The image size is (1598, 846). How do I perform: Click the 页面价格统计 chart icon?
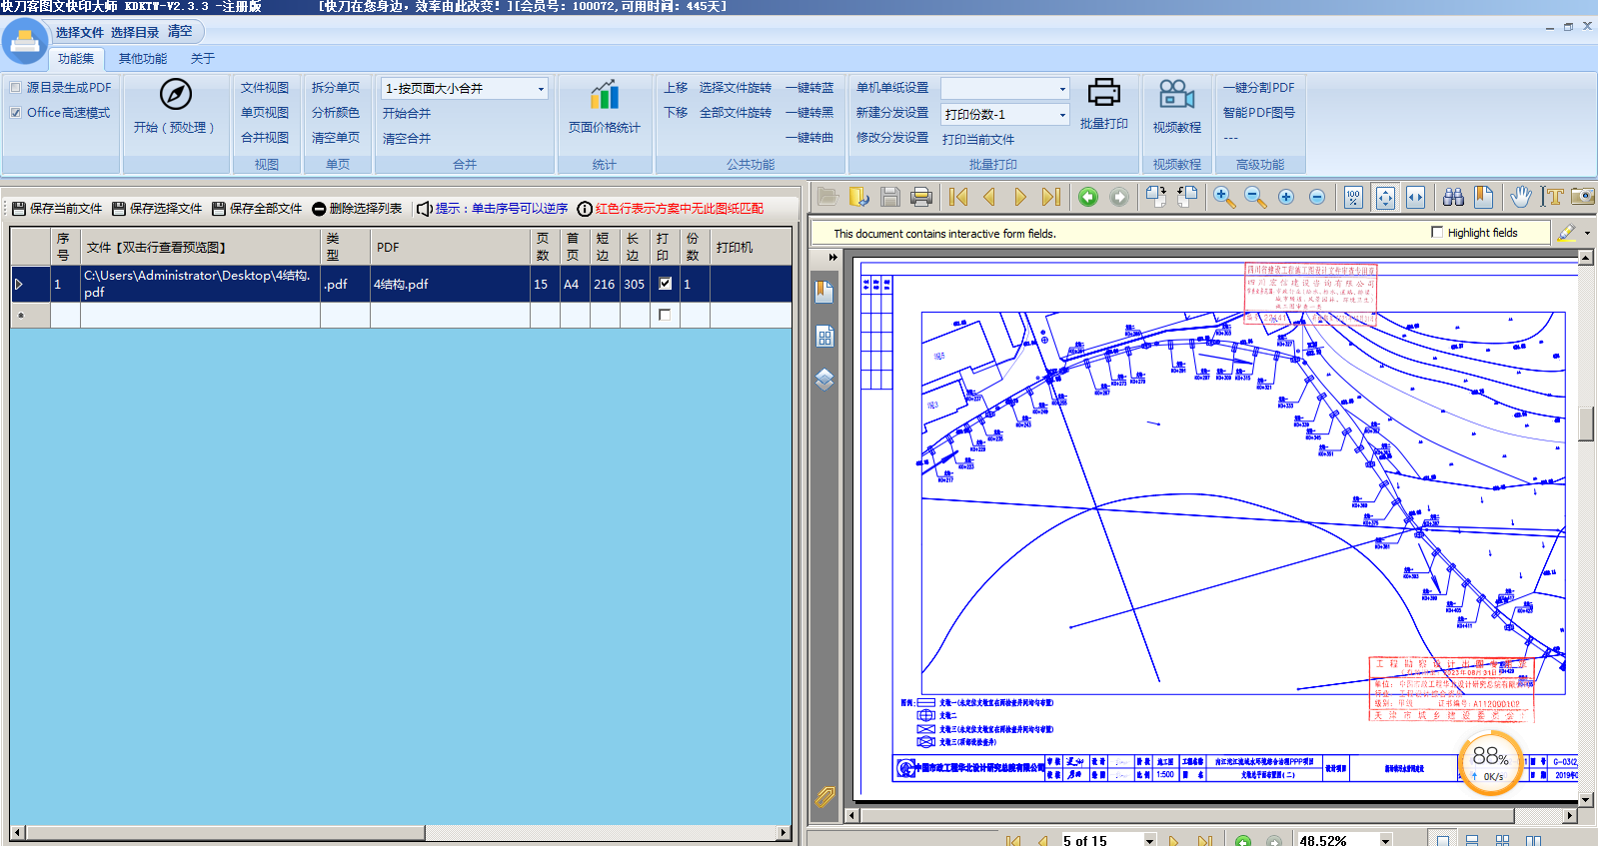pos(604,96)
